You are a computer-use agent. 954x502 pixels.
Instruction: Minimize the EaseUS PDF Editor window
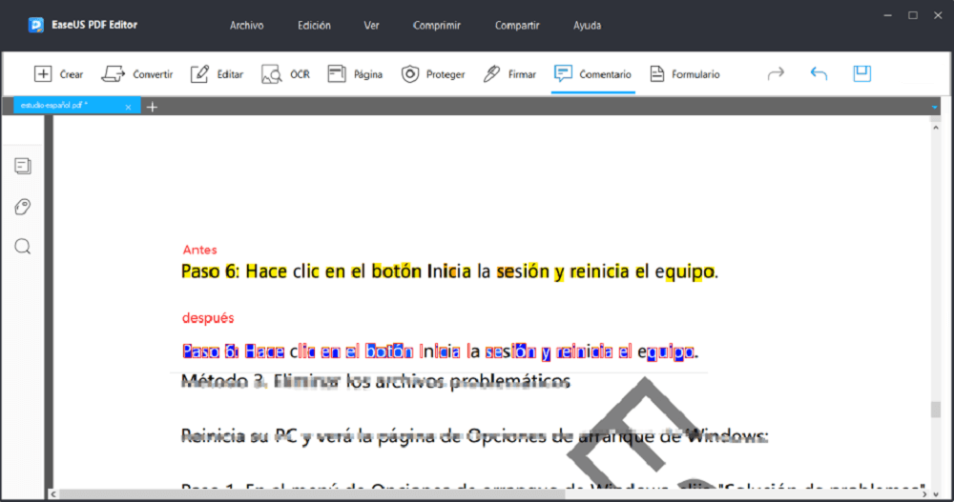pyautogui.click(x=887, y=16)
